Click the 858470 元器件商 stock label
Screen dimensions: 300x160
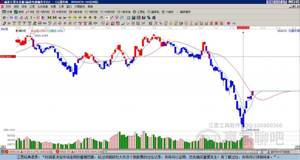coord(288,31)
